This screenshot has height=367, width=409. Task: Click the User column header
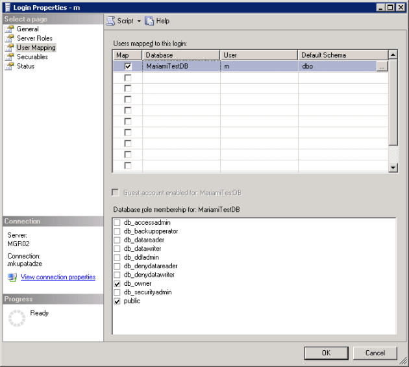pyautogui.click(x=259, y=55)
